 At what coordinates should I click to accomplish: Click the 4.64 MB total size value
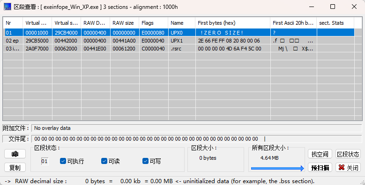pyautogui.click(x=269, y=158)
